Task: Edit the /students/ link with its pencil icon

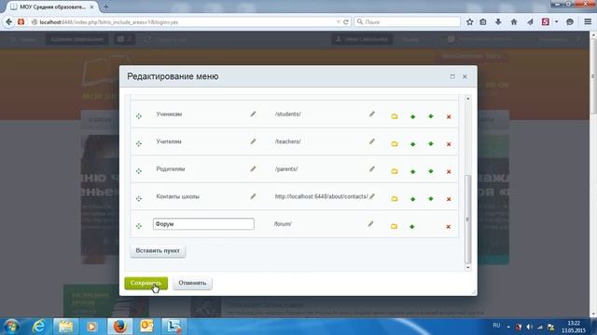Action: click(372, 114)
